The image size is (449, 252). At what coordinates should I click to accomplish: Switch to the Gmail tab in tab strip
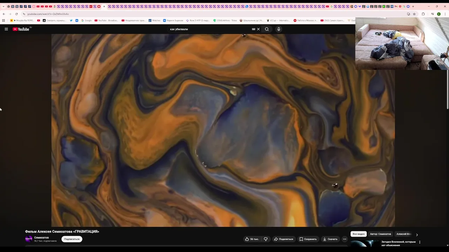pos(396,6)
